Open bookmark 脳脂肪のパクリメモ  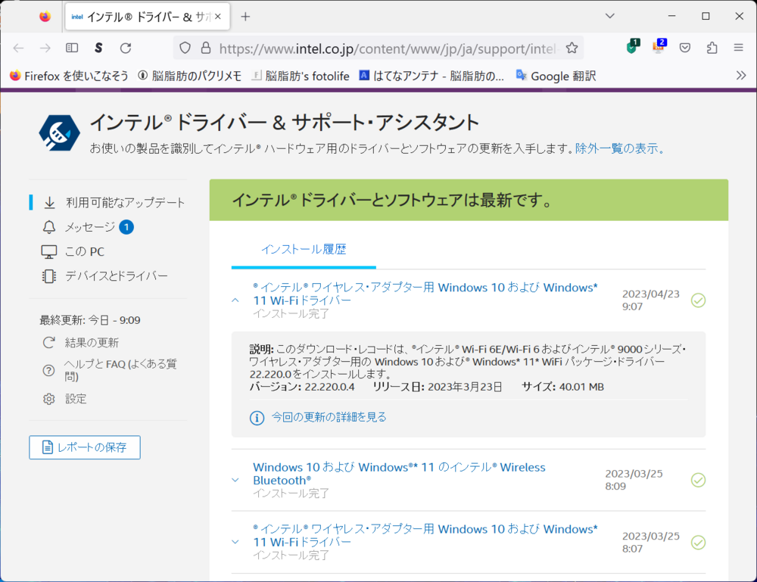[x=190, y=76]
